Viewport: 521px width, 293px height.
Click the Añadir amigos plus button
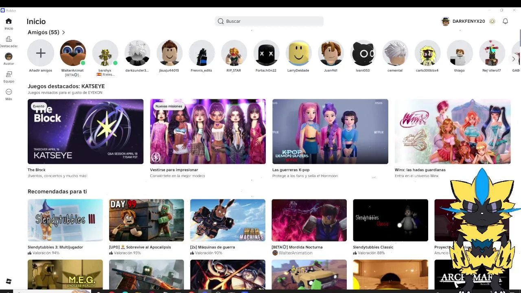(x=41, y=53)
